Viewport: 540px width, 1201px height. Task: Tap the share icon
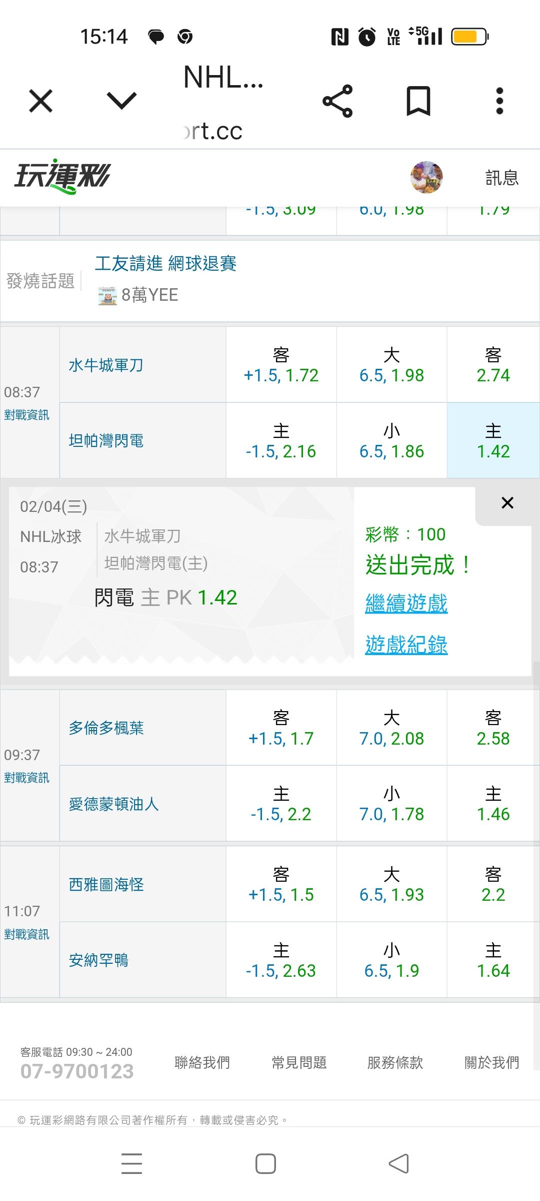click(x=337, y=101)
